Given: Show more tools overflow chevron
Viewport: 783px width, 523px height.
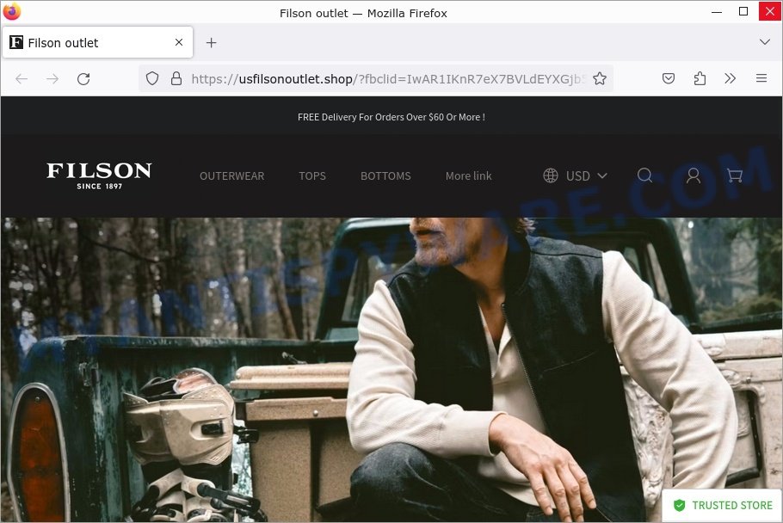Looking at the screenshot, I should pos(730,78).
